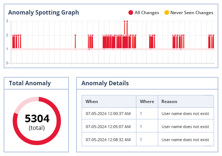Click the y-axis label 3 on the graph

(x=7, y=21)
